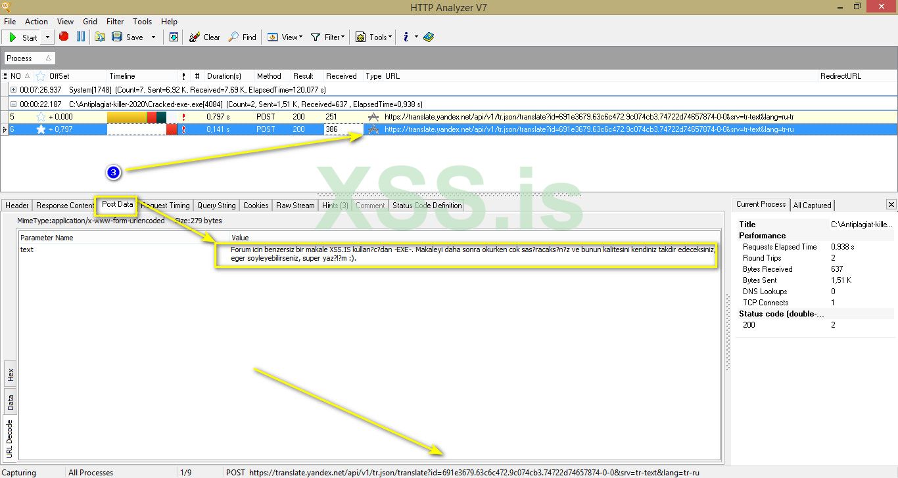The height and width of the screenshot is (478, 898).
Task: Click the Process grouping sort box
Action: (x=30, y=58)
